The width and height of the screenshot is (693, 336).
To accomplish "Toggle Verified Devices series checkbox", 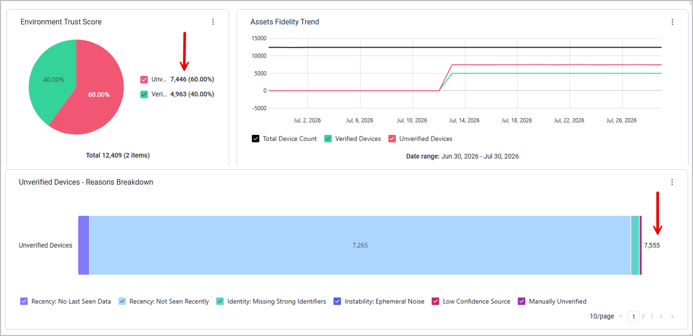I will click(x=328, y=139).
